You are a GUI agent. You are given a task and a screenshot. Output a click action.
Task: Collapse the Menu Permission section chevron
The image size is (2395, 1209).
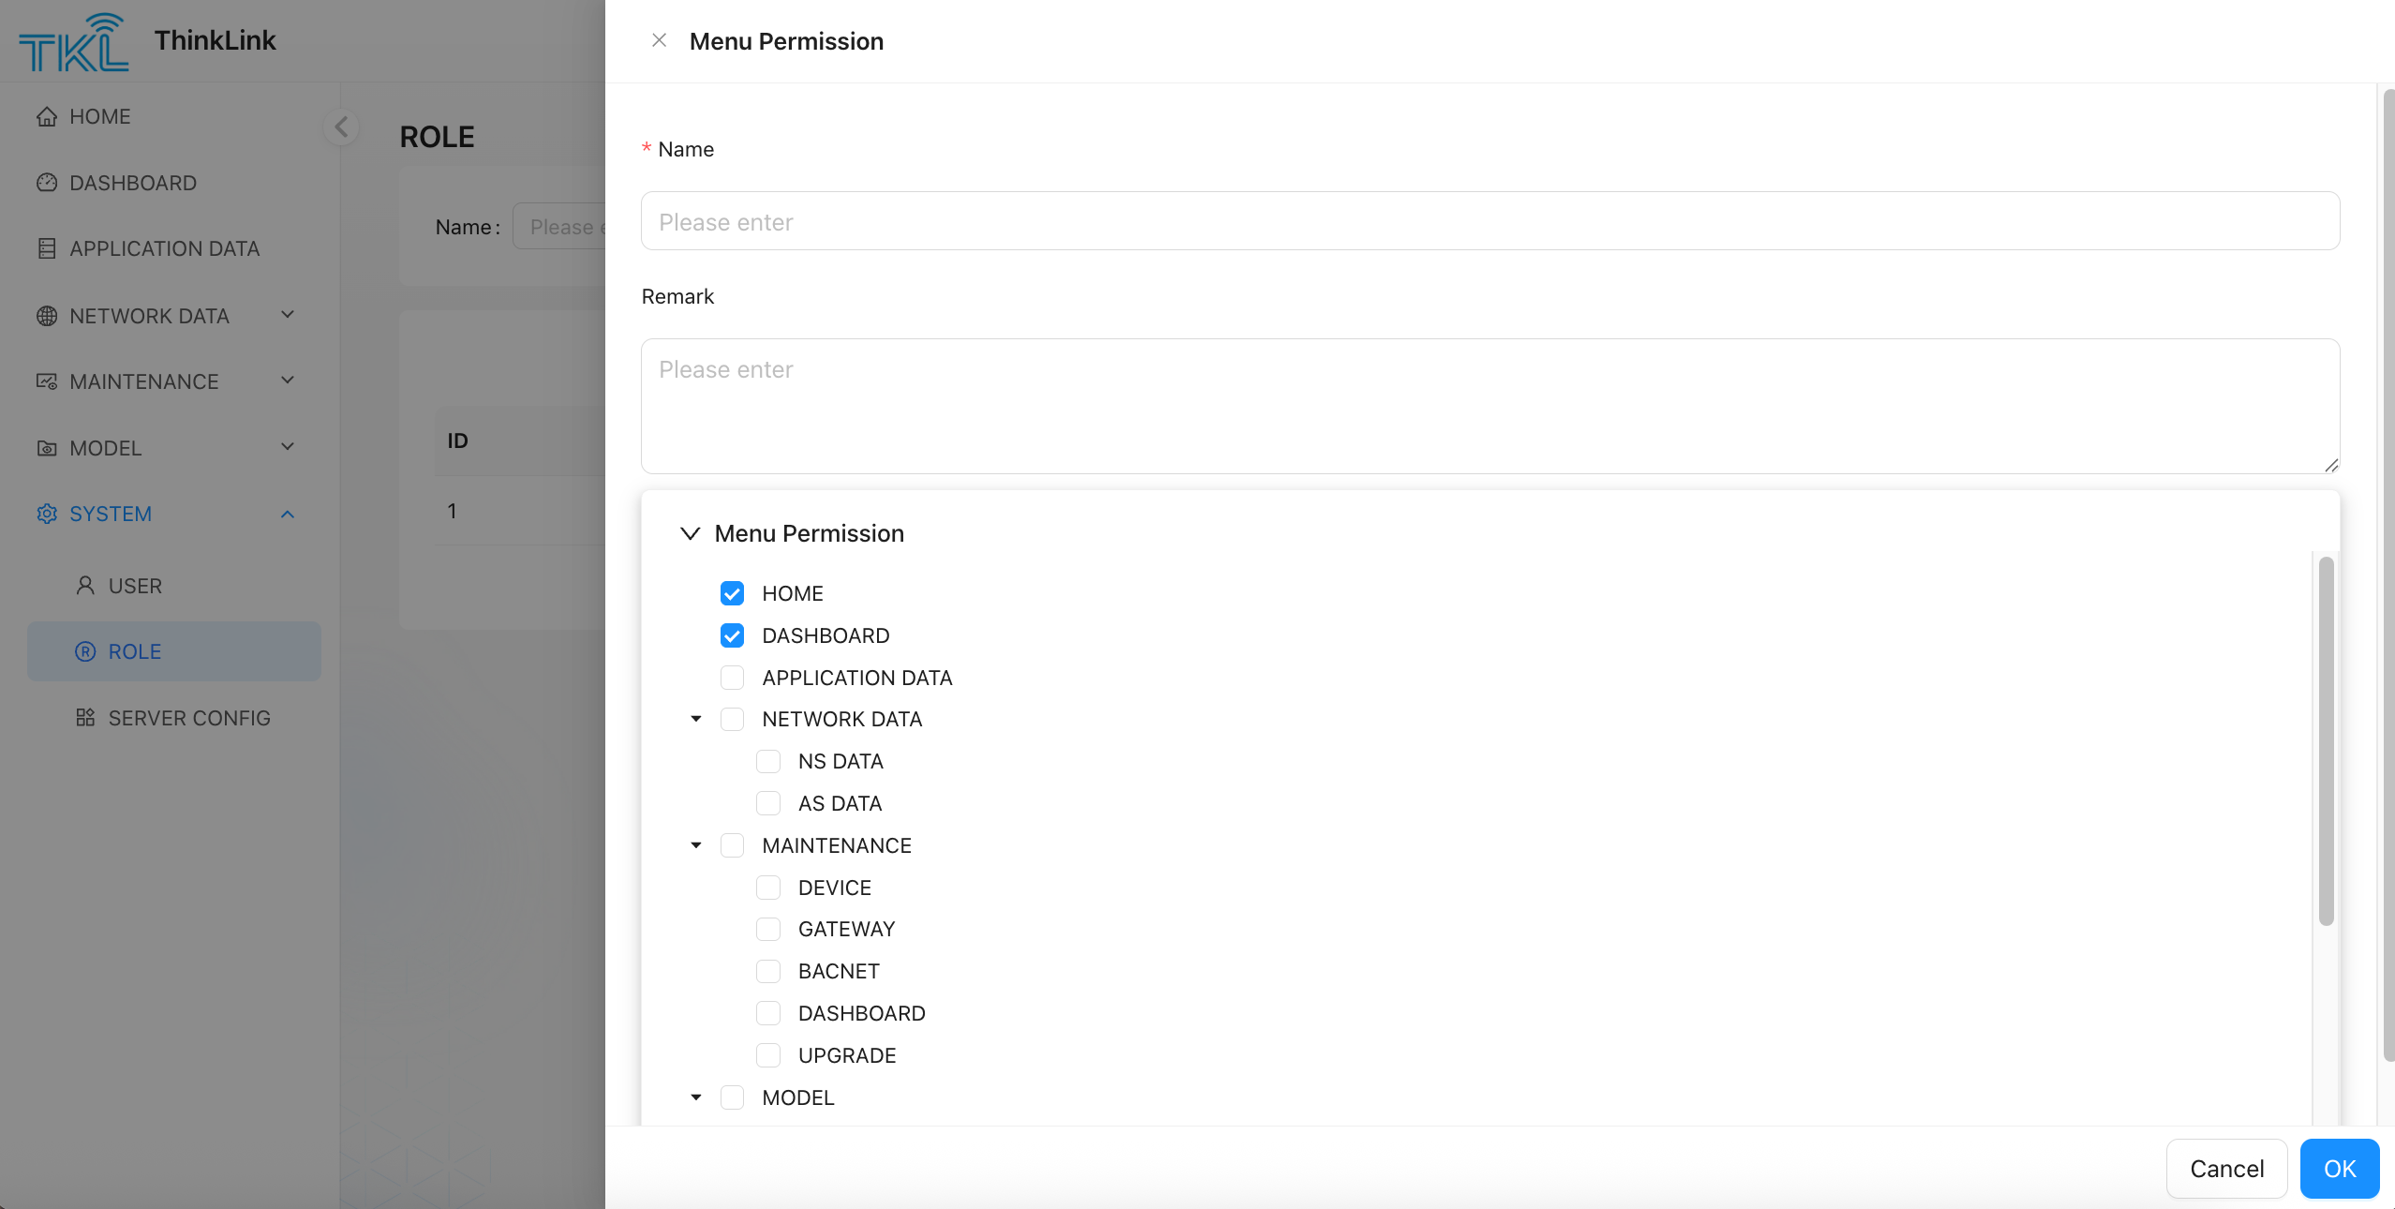coord(691,533)
